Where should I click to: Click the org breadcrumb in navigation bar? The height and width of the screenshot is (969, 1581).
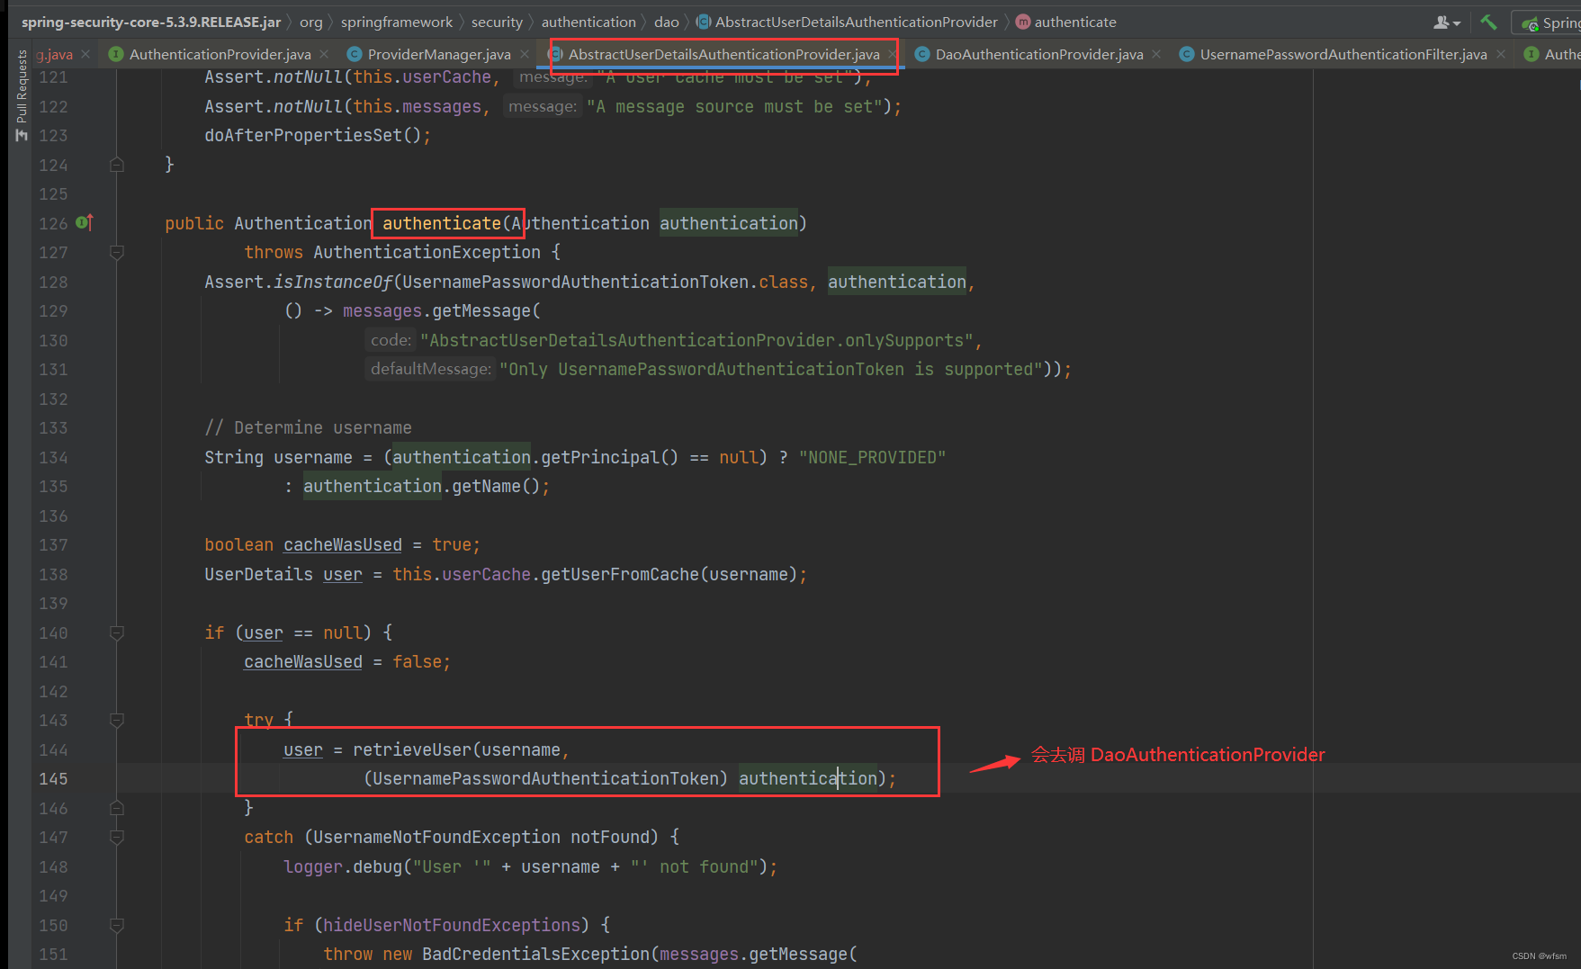pos(310,22)
